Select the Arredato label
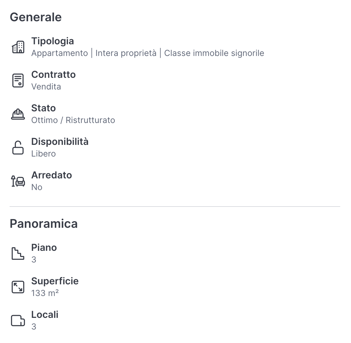Image resolution: width=351 pixels, height=343 pixels. pyautogui.click(x=52, y=175)
